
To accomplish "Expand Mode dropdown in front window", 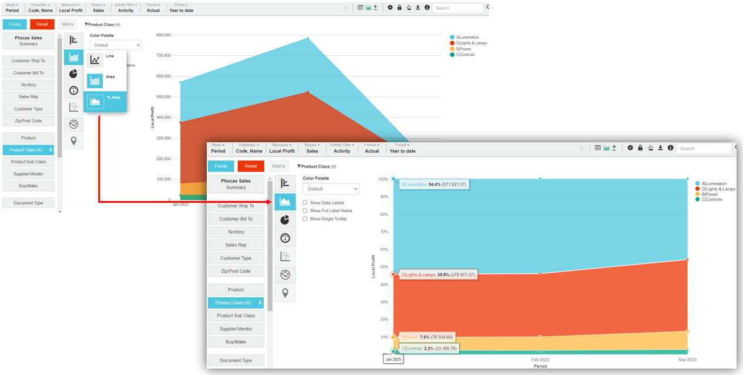I will (218, 148).
